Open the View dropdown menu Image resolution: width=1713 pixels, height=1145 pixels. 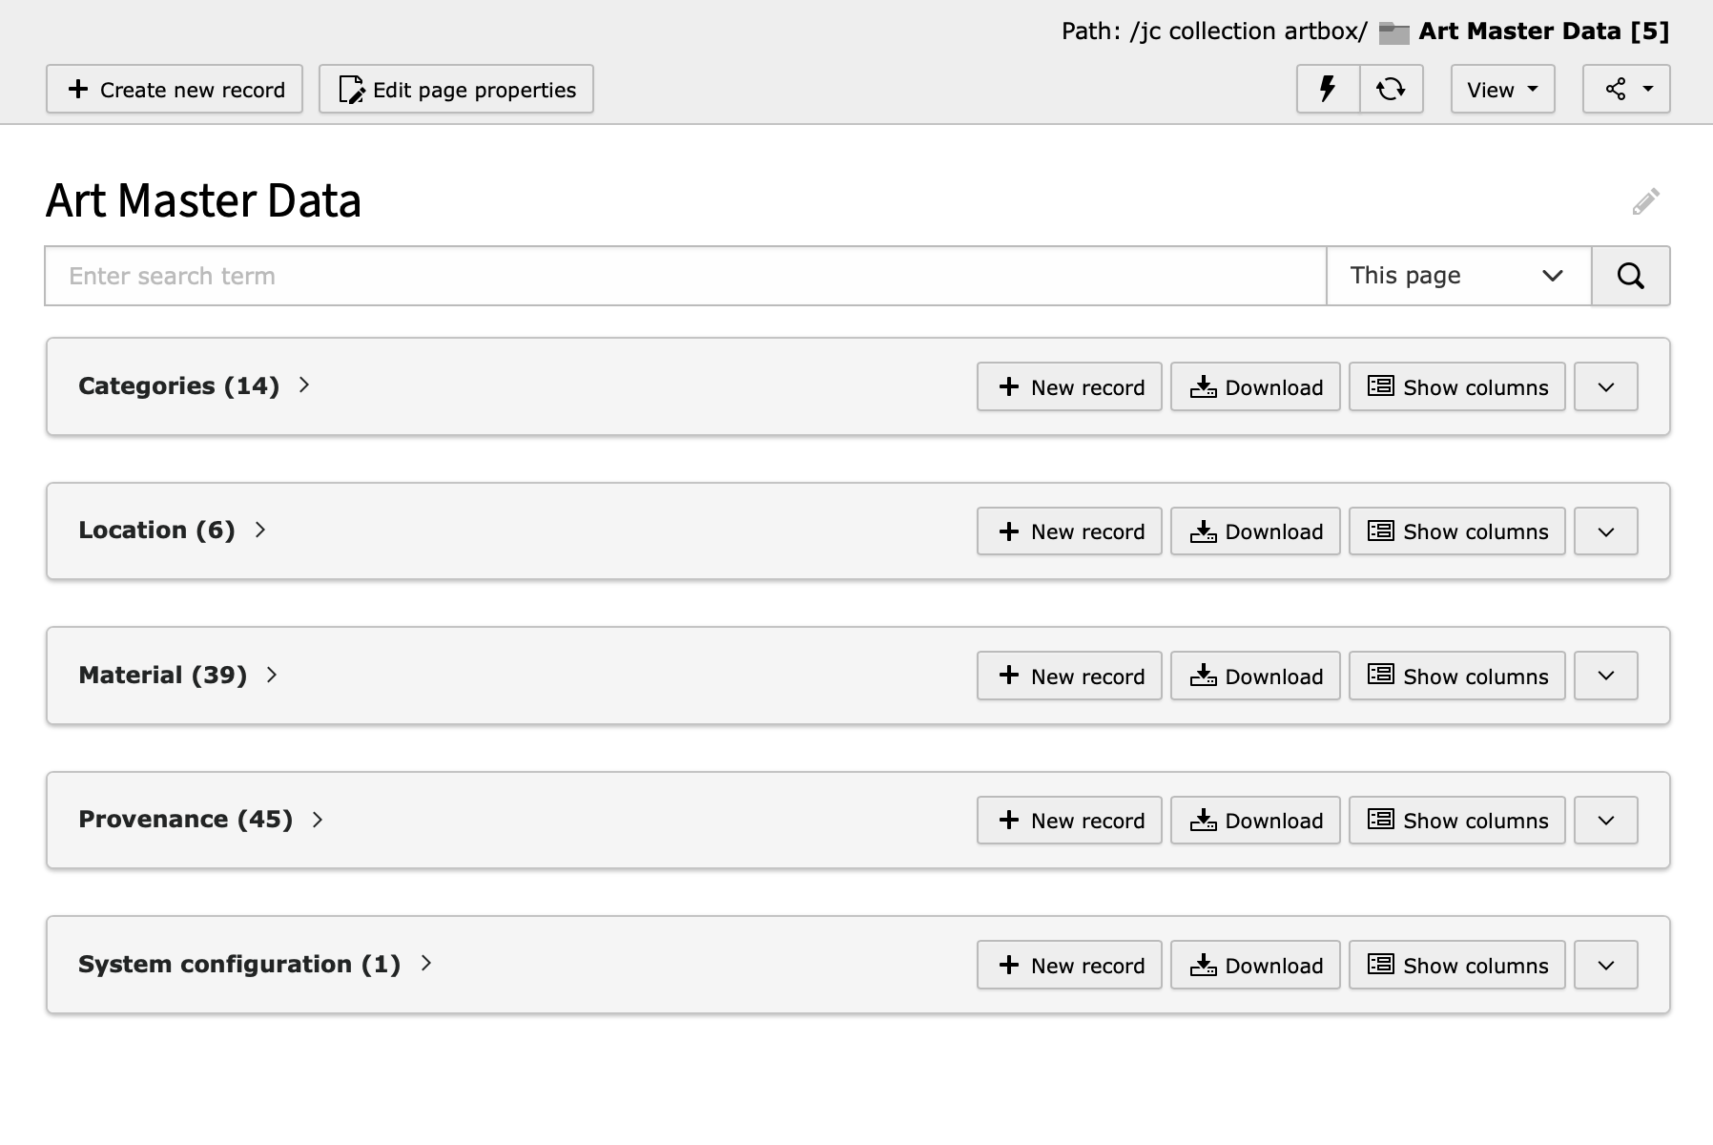1502,90
